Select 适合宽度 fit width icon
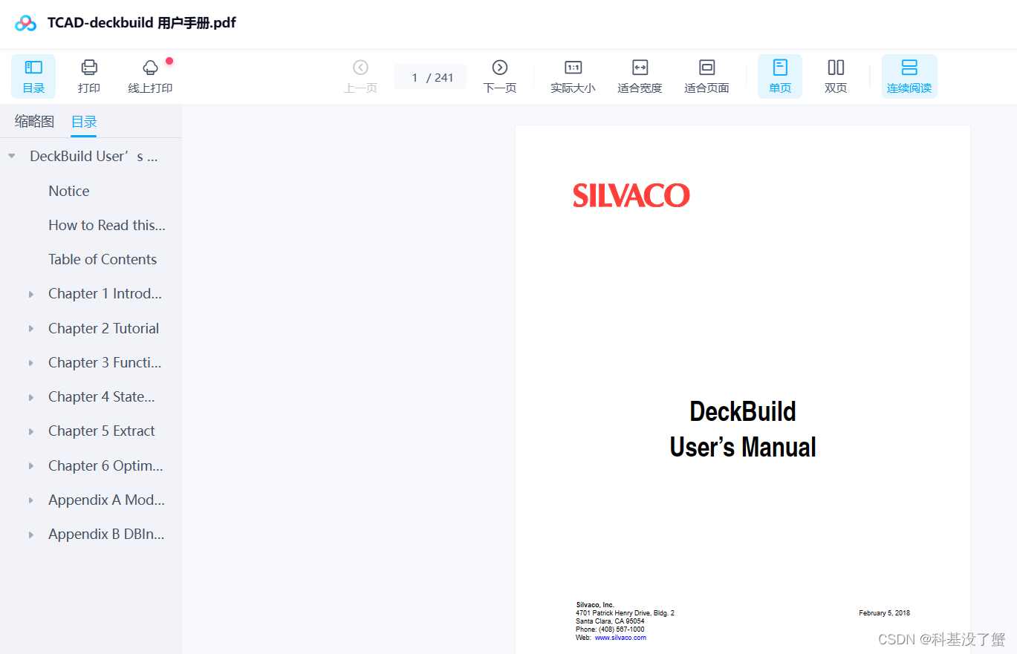Viewport: 1017px width, 654px height. (640, 68)
